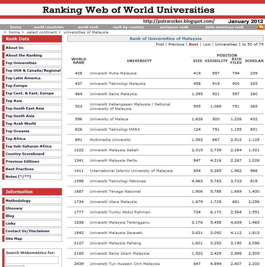Go to First page of results

coord(160,44)
